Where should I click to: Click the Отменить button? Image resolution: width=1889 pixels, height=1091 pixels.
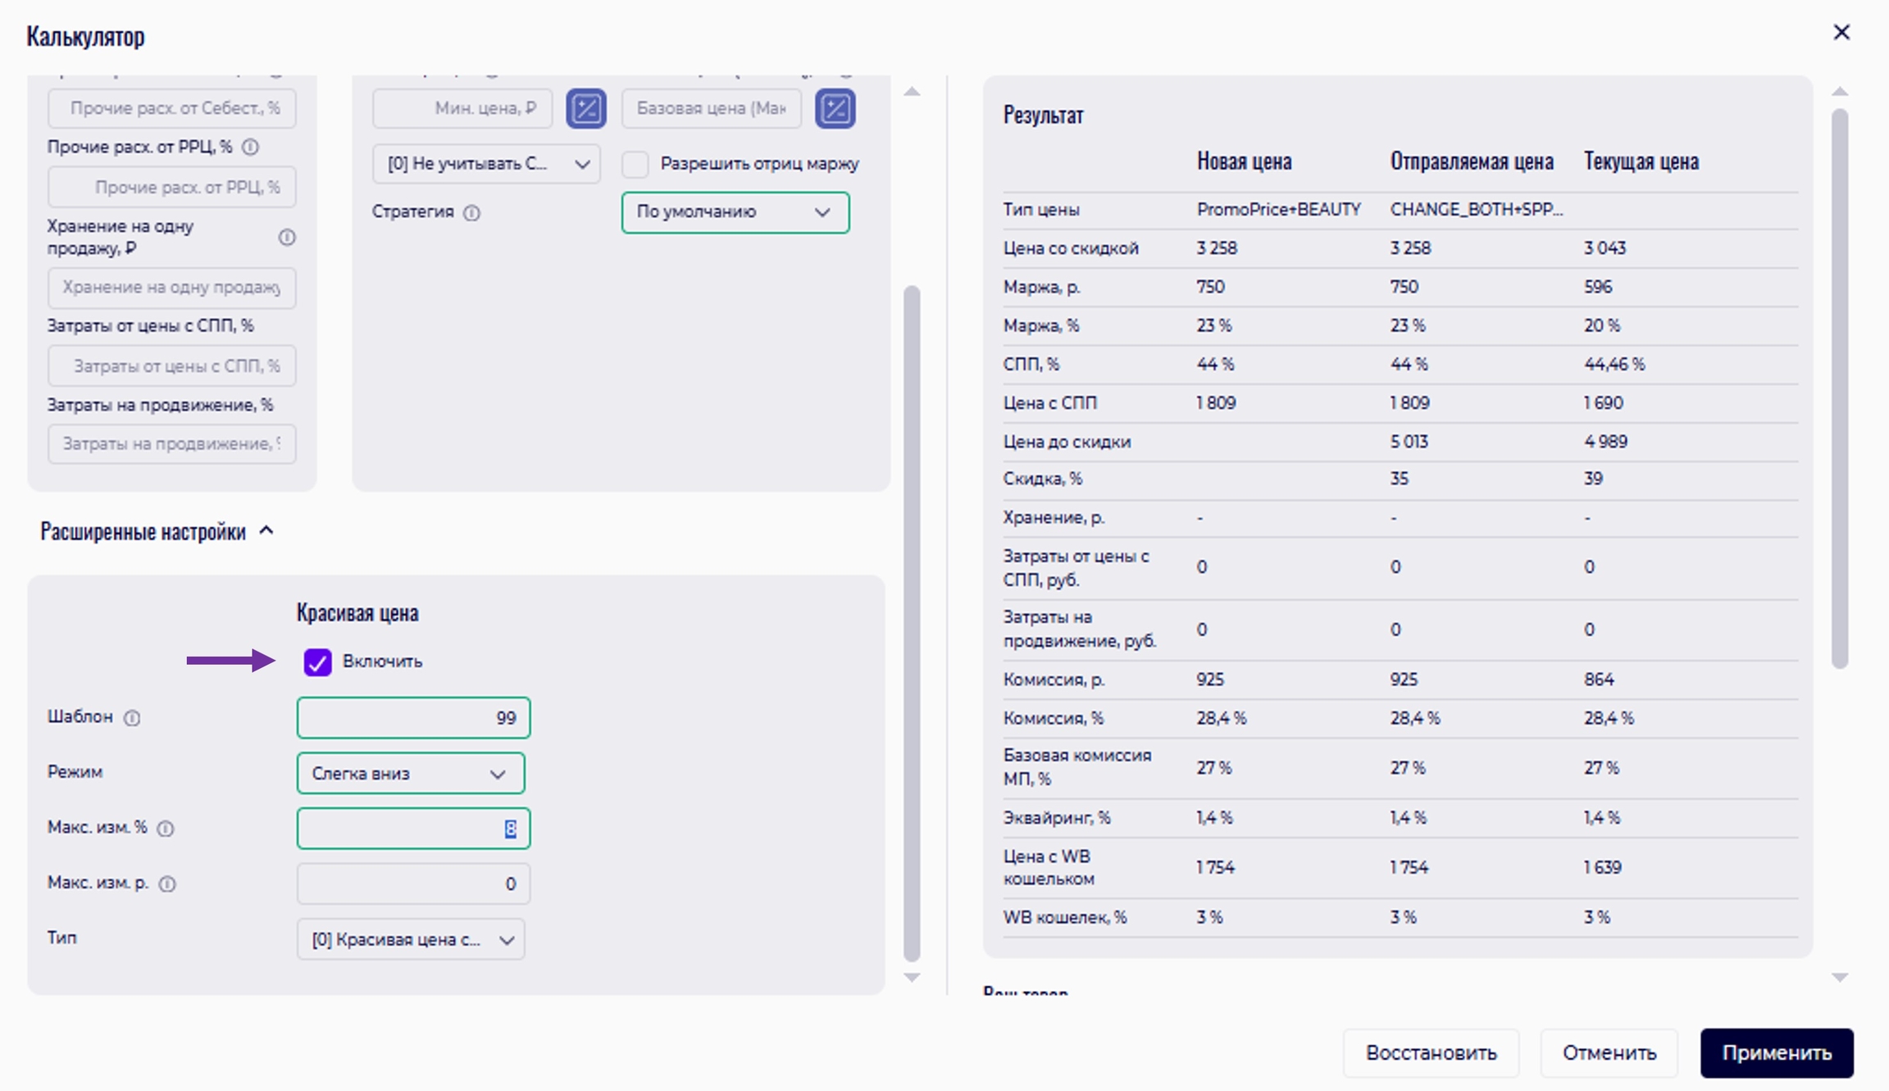click(1609, 1052)
